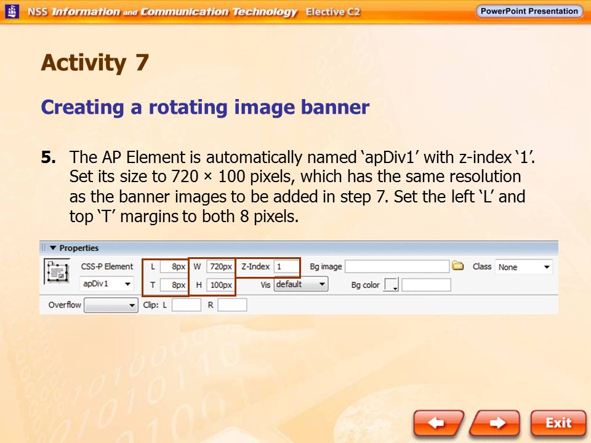Click the Clip L input field
Image resolution: width=591 pixels, height=443 pixels.
coord(186,305)
